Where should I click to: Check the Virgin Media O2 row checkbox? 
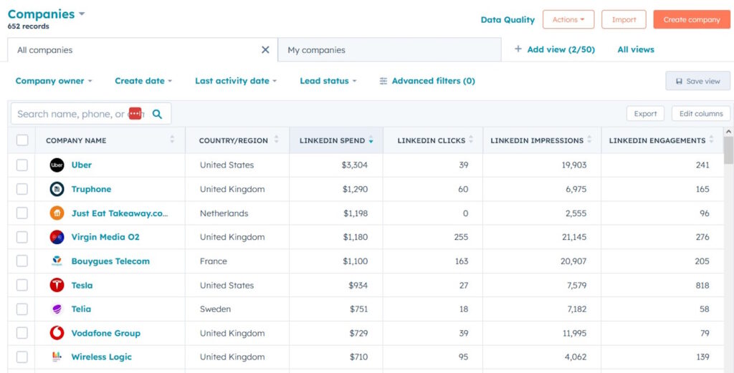[x=22, y=237]
